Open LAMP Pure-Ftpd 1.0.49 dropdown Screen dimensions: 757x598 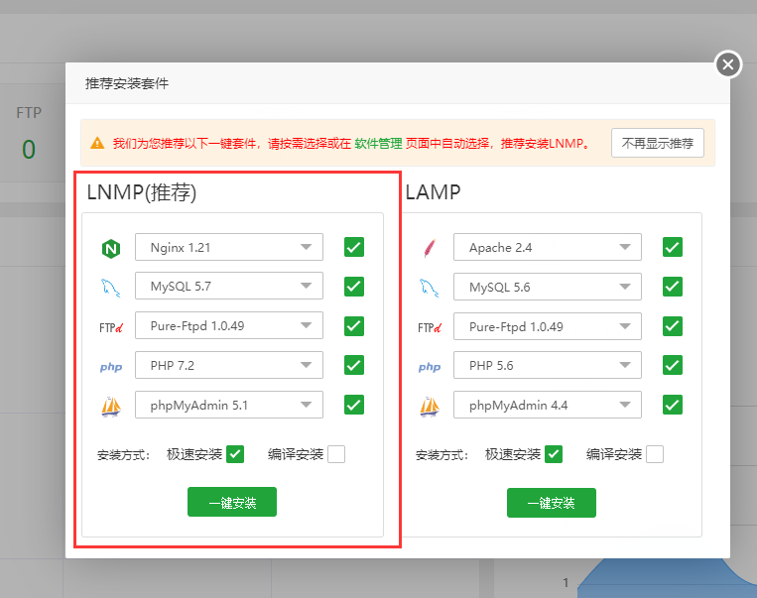tap(548, 326)
